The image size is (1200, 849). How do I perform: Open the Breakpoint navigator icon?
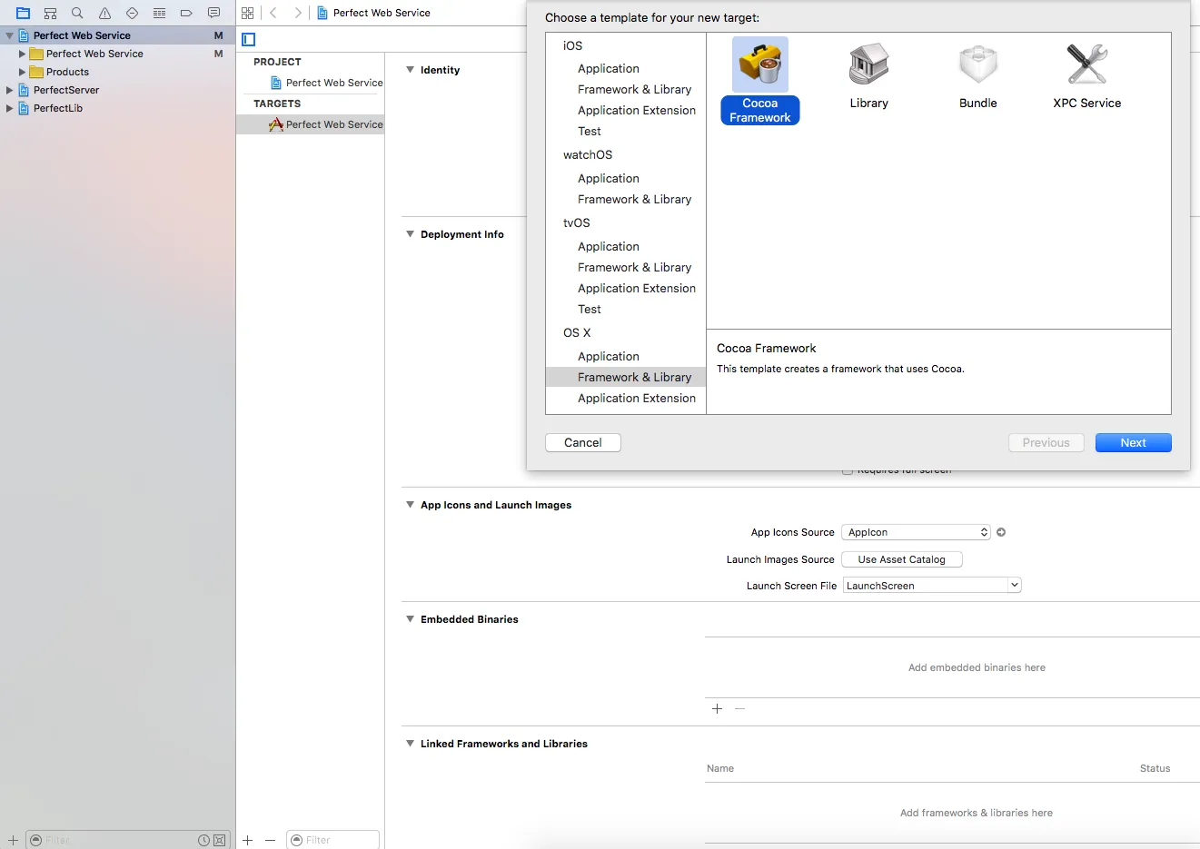186,13
